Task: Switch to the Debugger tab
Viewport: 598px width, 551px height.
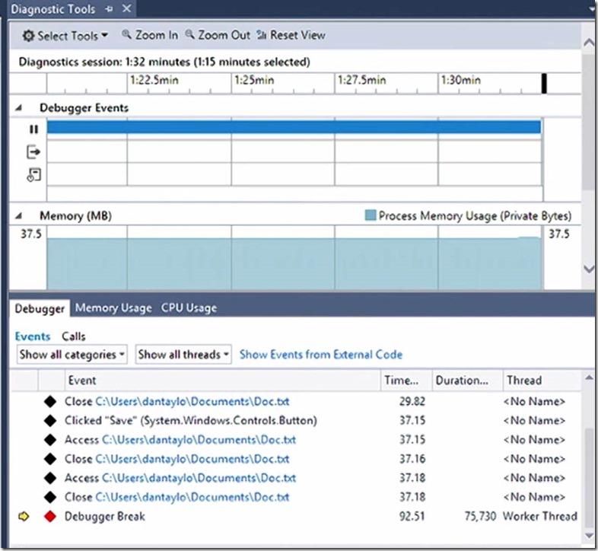Action: point(40,308)
